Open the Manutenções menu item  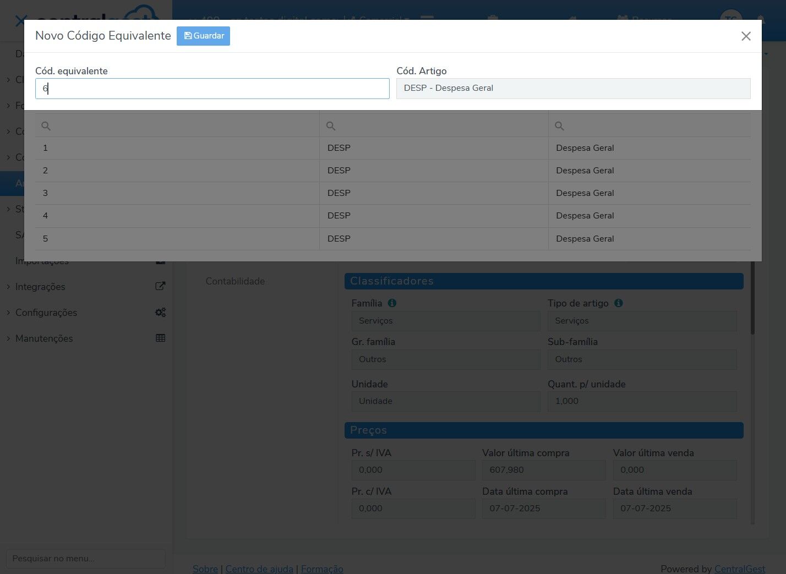pos(44,338)
